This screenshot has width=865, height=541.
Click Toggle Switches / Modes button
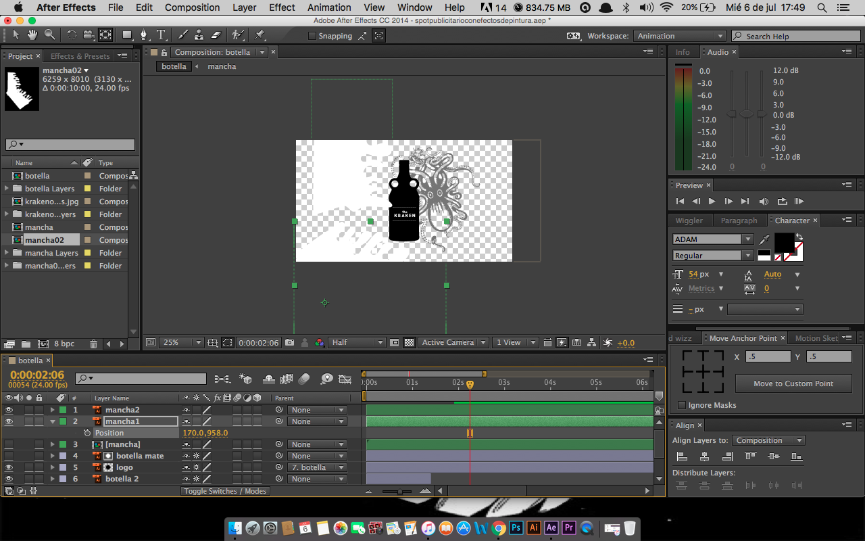click(x=226, y=491)
